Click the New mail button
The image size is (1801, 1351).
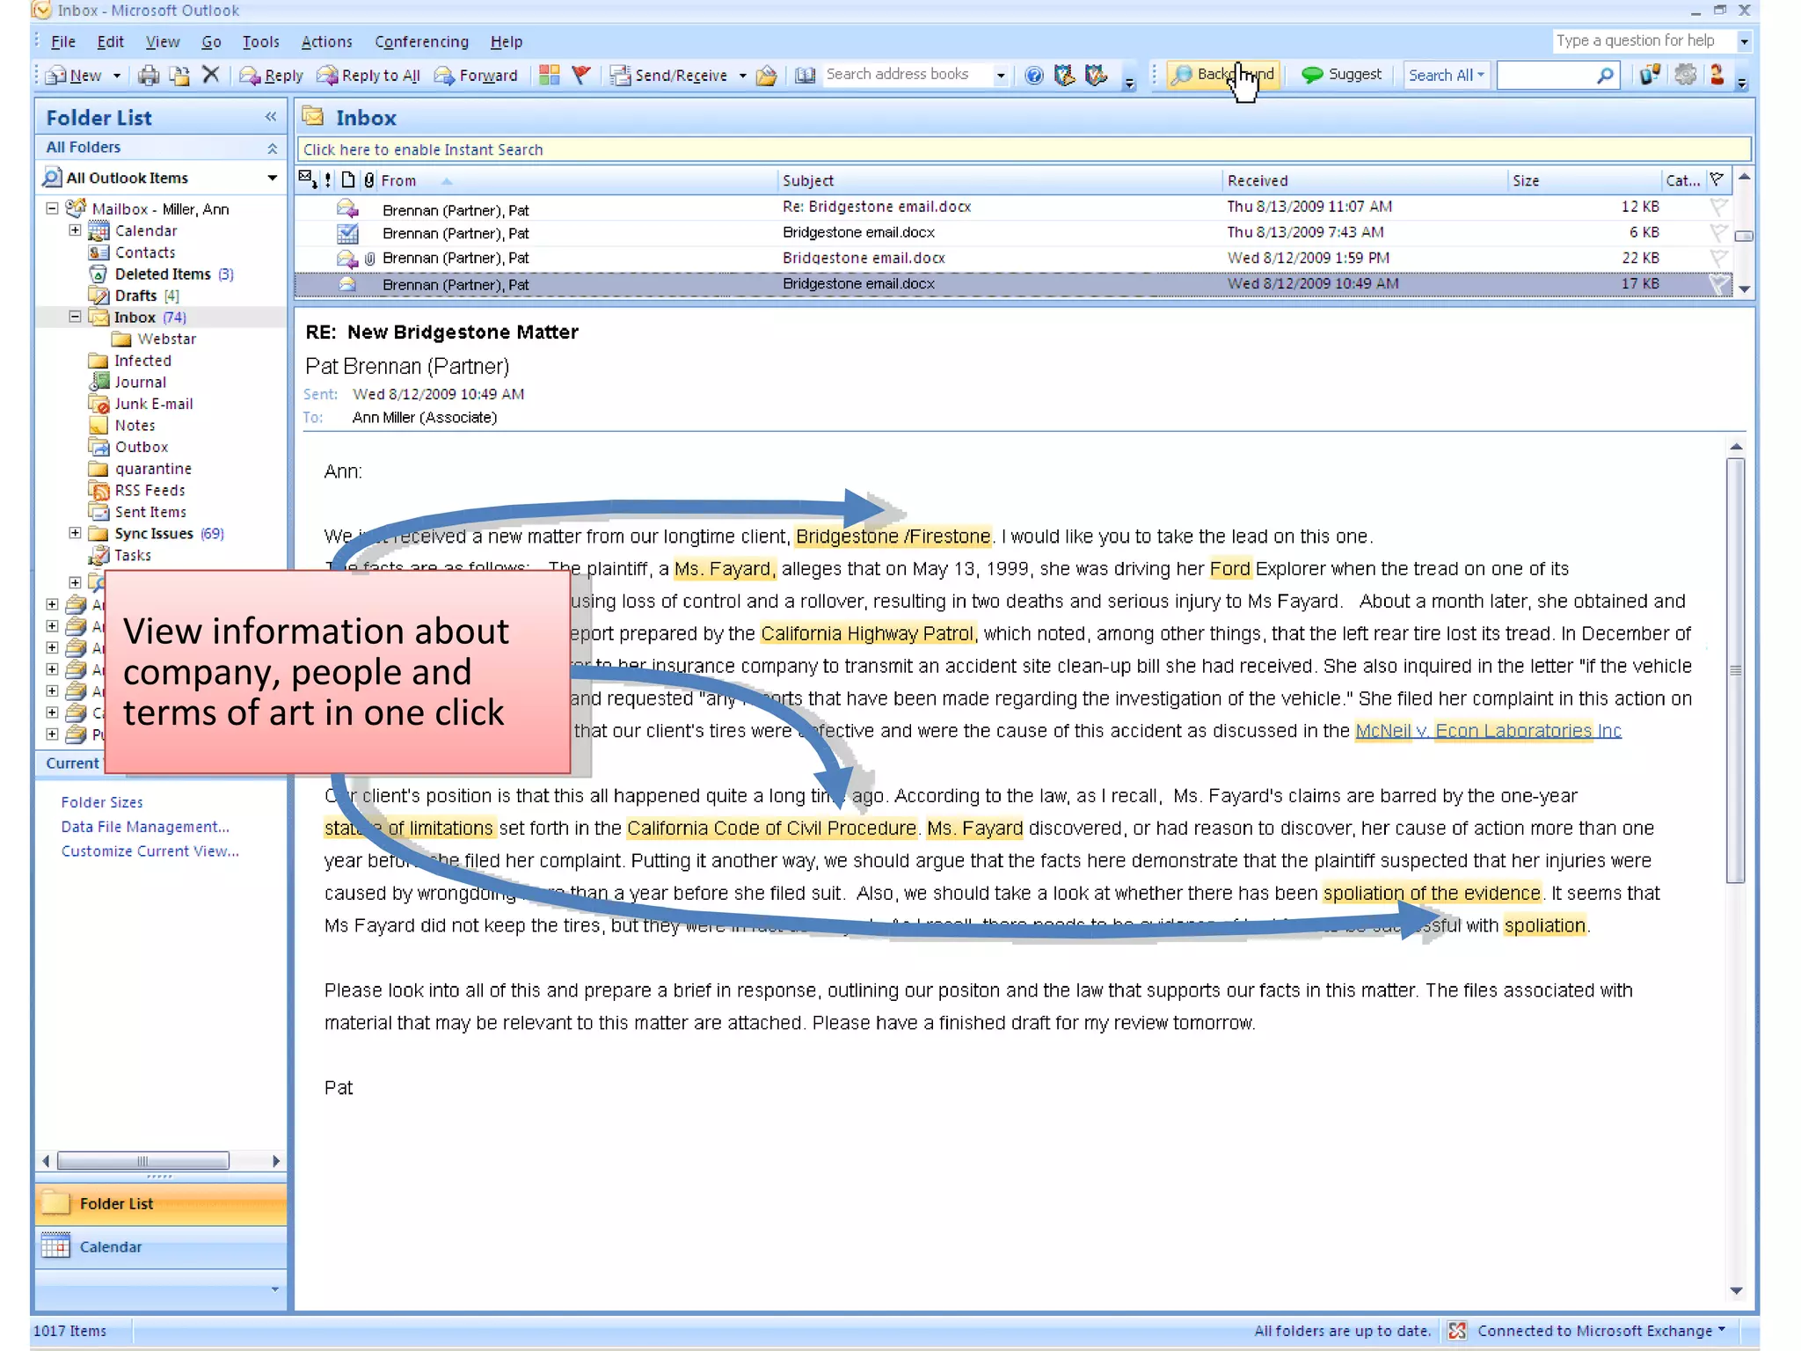pyautogui.click(x=74, y=76)
